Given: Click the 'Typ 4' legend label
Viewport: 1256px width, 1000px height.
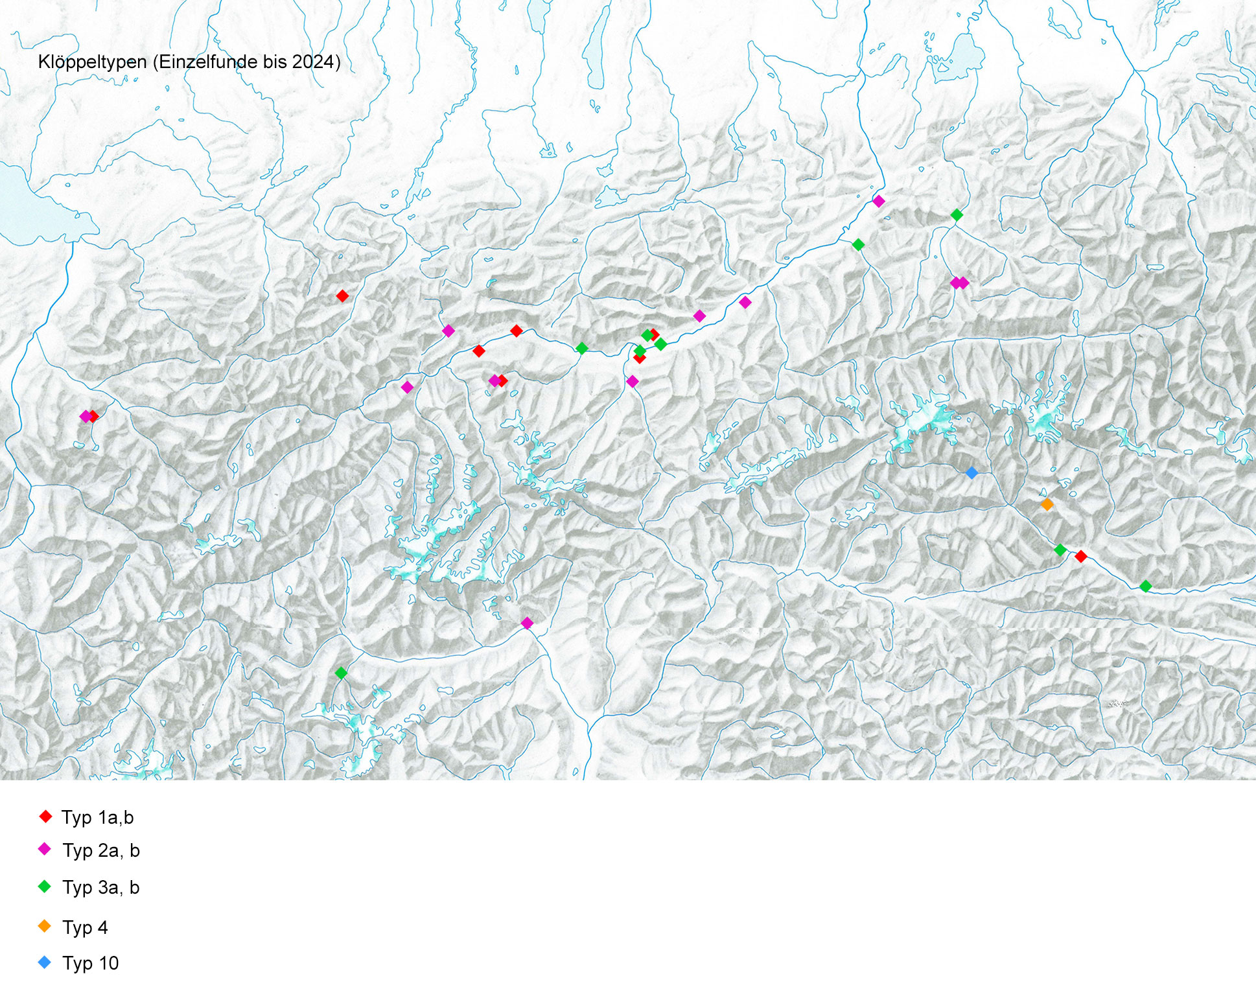Looking at the screenshot, I should click(85, 927).
